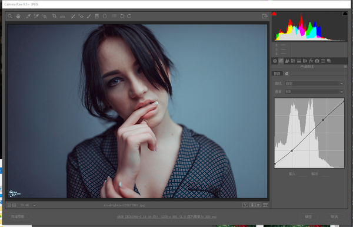353x227 pixels.
Task: Click the 输出 output value field
Action: [326, 174]
